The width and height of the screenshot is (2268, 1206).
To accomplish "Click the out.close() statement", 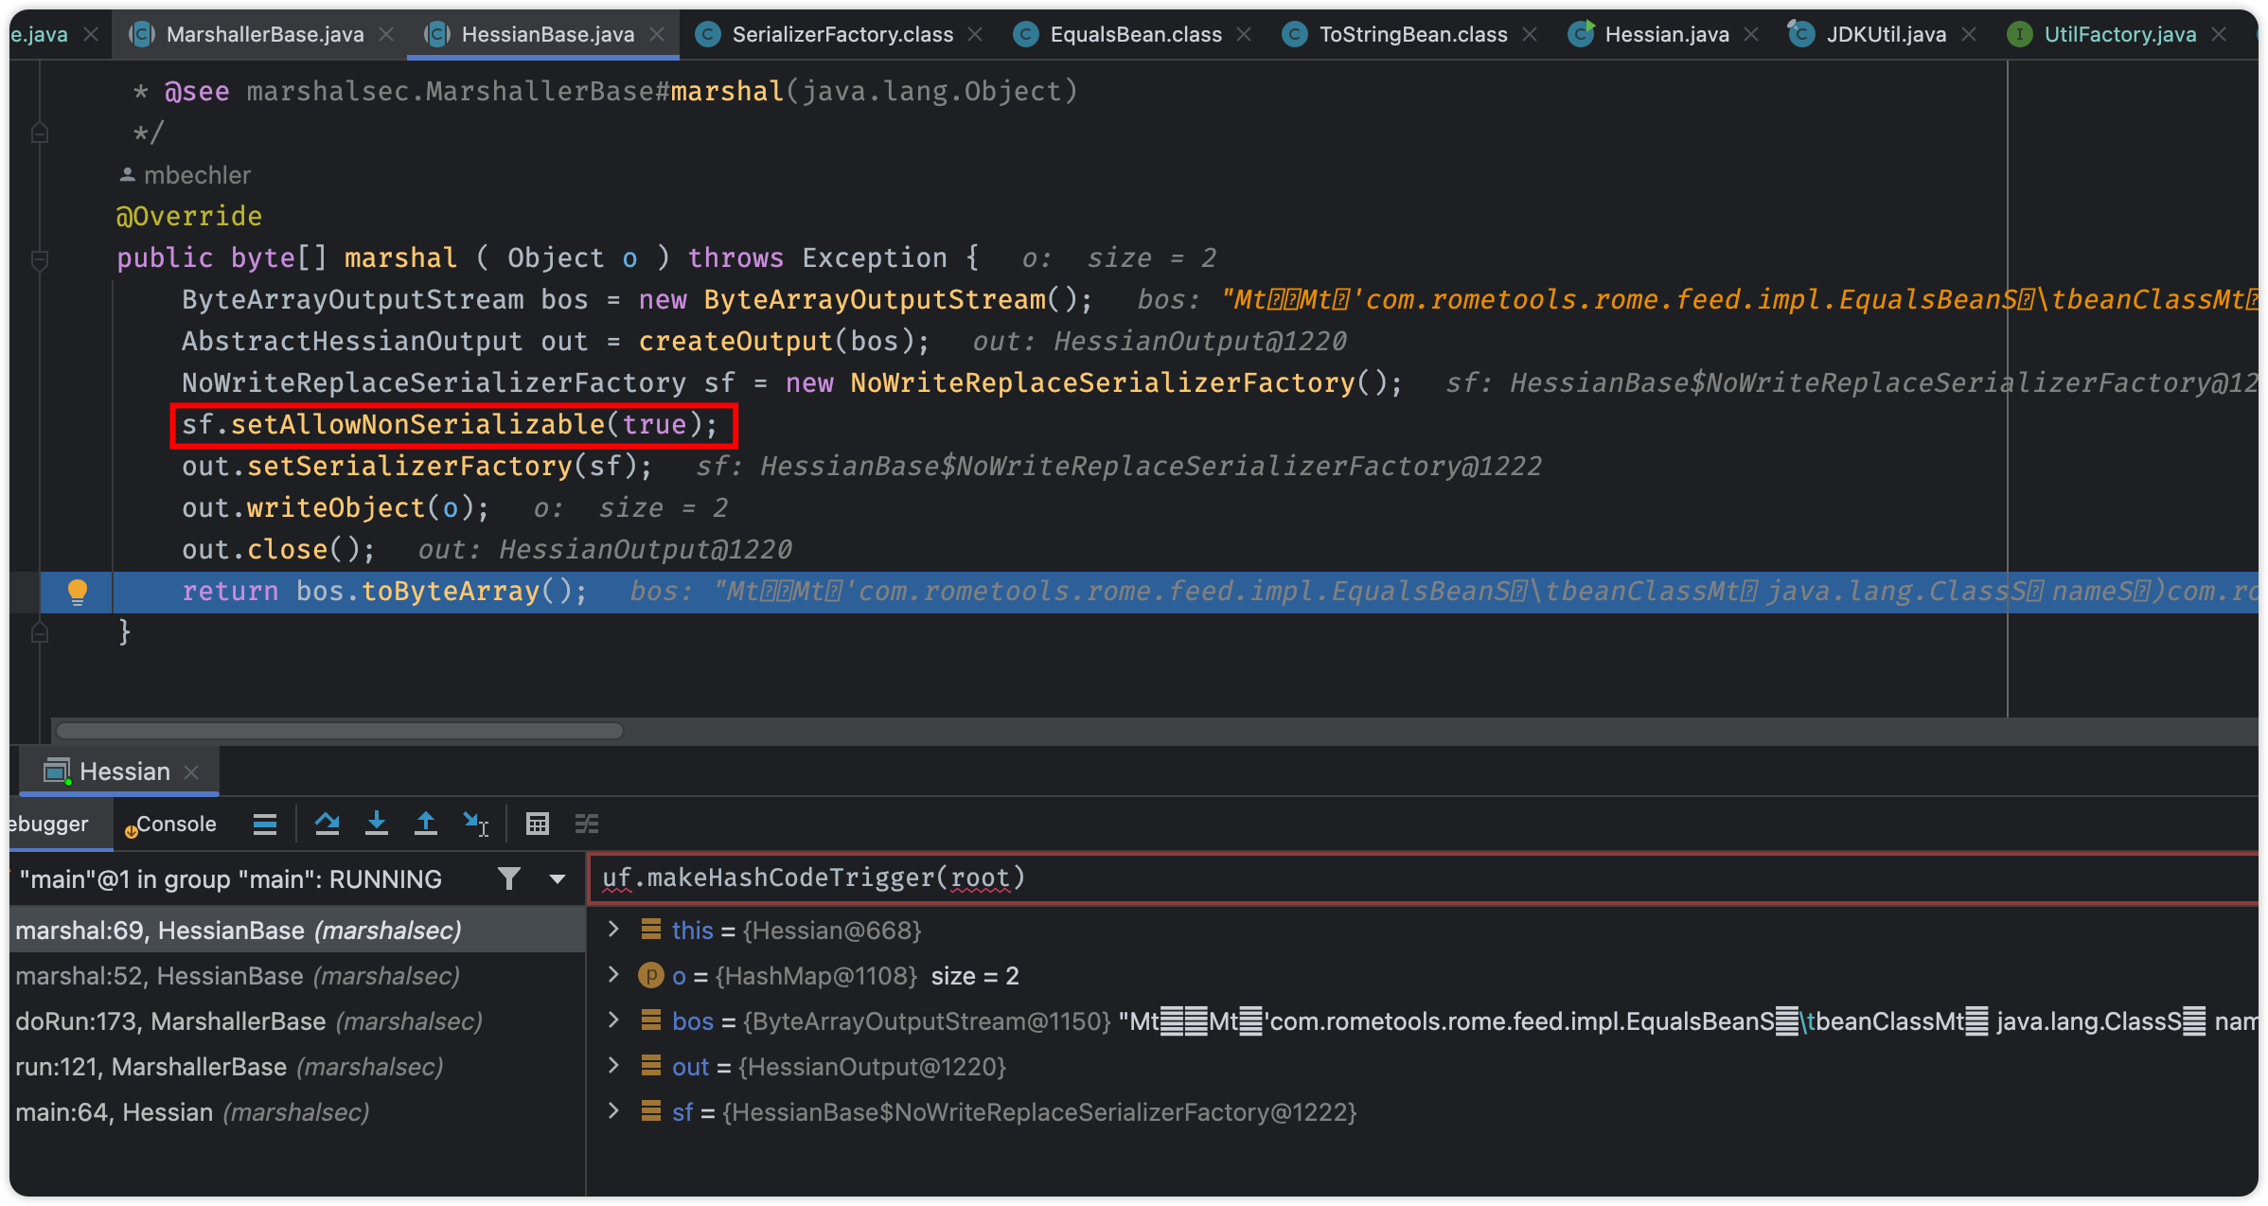I will [x=278, y=550].
